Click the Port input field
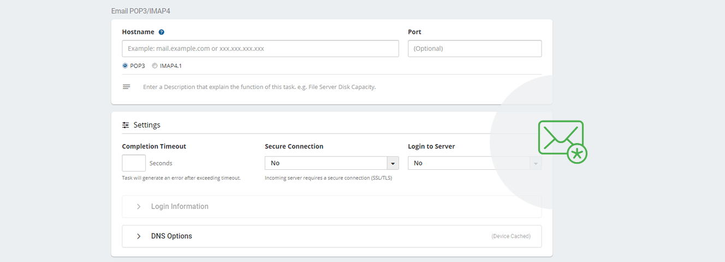 pyautogui.click(x=475, y=49)
